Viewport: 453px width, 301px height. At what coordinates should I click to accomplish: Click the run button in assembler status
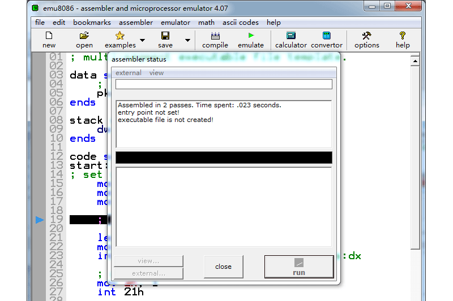click(299, 267)
